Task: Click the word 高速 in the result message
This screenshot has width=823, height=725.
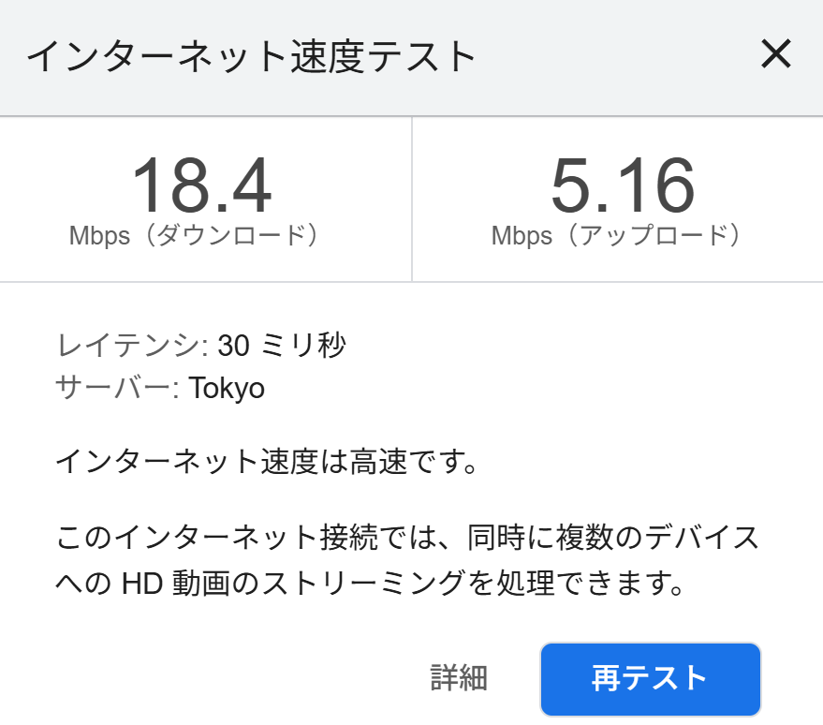Action: (x=378, y=462)
